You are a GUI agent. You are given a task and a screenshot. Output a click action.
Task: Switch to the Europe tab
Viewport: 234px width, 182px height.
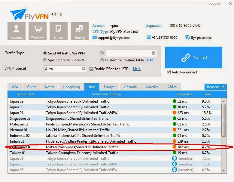pos(110,87)
